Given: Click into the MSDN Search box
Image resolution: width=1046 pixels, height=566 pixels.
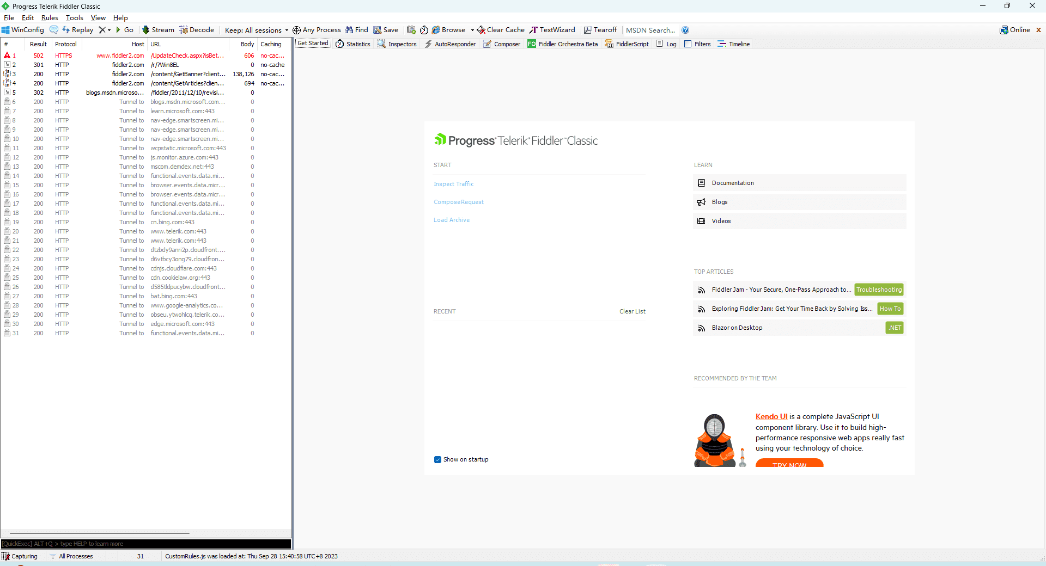Looking at the screenshot, I should 650,30.
